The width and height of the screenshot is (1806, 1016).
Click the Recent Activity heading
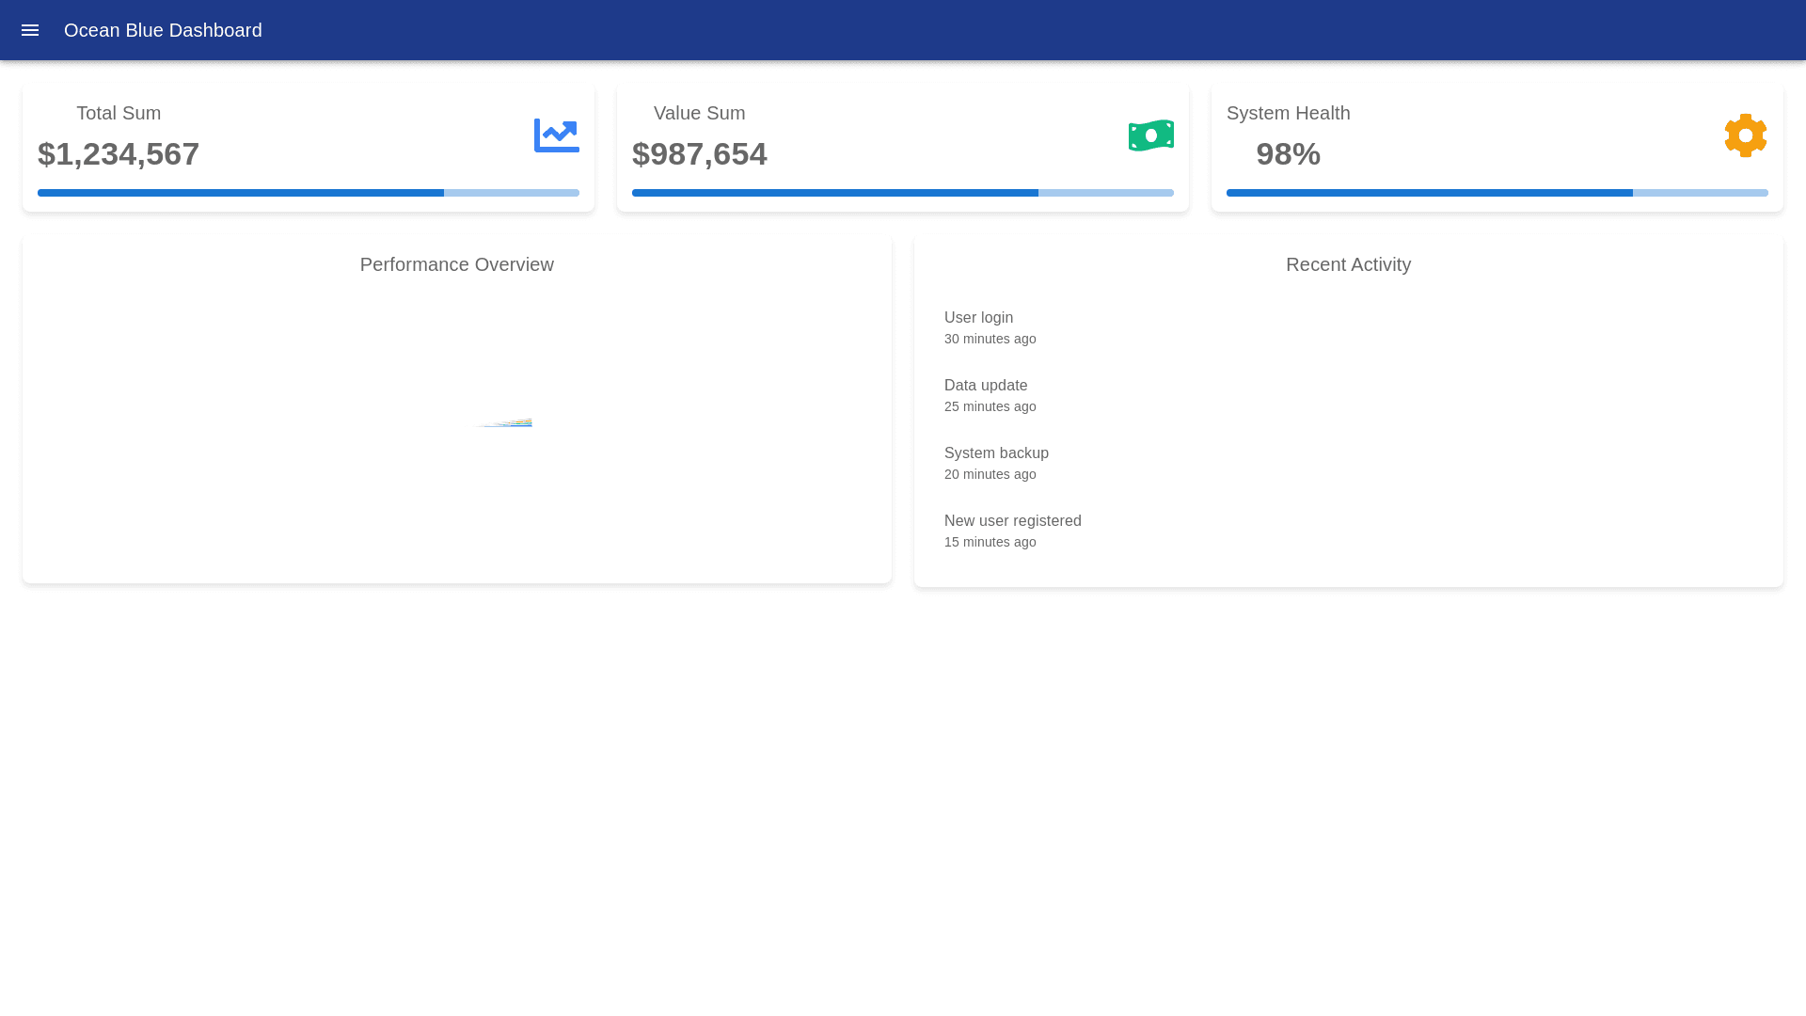pos(1348,264)
